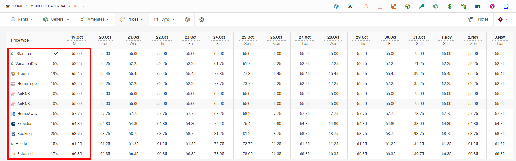Click the teal key icon
The height and width of the screenshot is (161, 516).
pyautogui.click(x=422, y=6)
